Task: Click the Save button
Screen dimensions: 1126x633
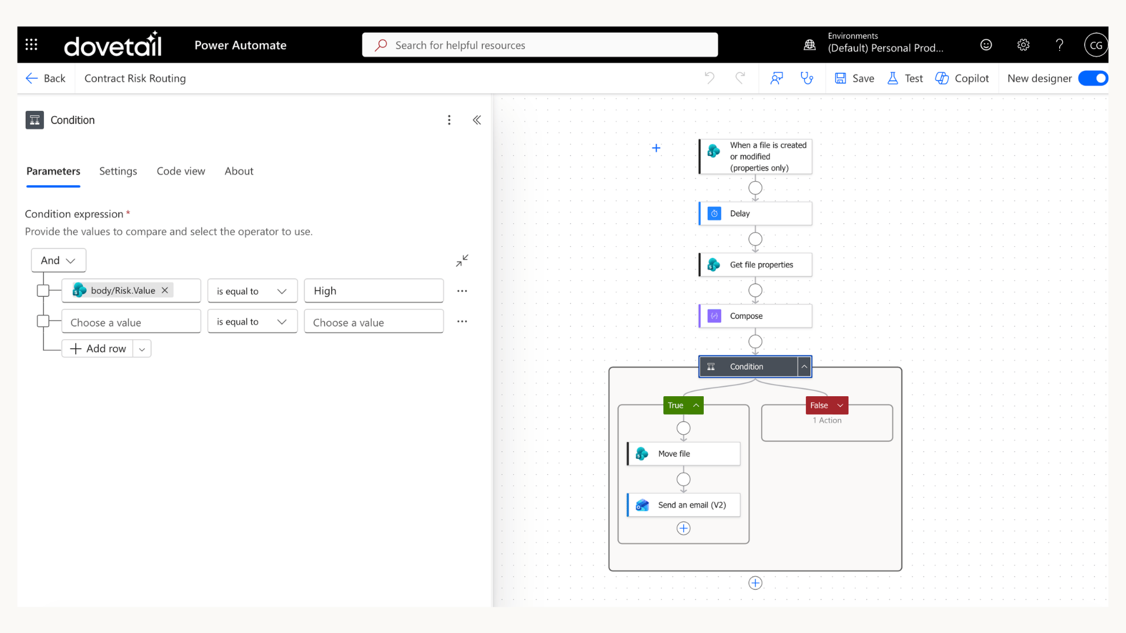Action: pyautogui.click(x=854, y=78)
